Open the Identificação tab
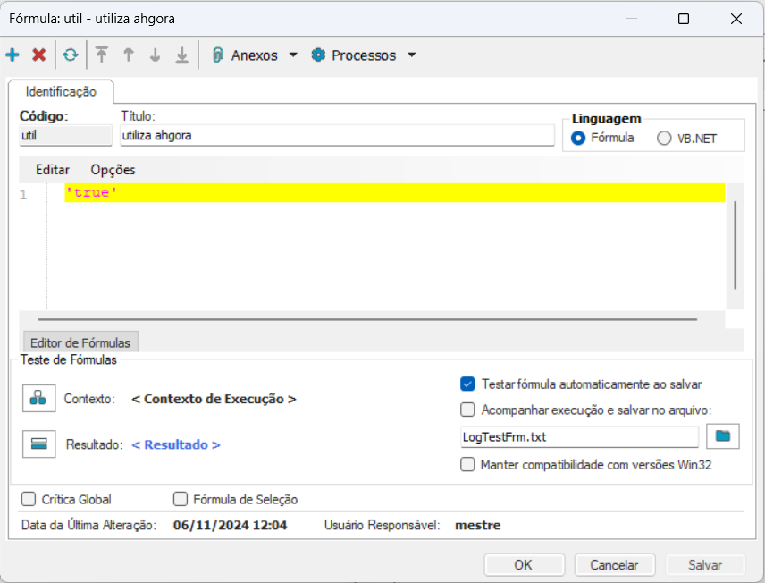765x583 pixels. (x=61, y=92)
